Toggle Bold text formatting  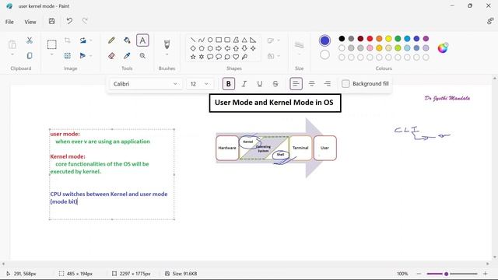228,84
